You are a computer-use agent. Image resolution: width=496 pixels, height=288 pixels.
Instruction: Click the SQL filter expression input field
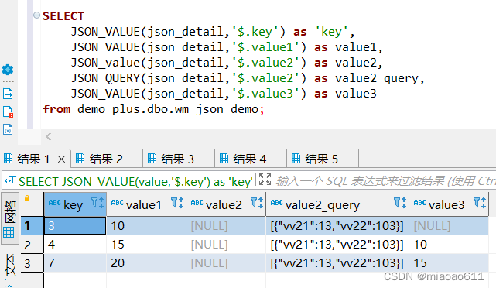[x=385, y=181]
